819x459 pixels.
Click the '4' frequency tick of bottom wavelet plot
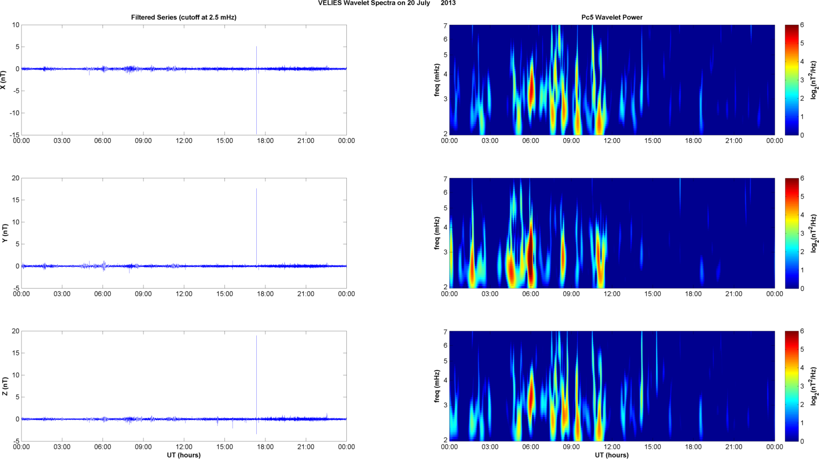pyautogui.click(x=446, y=381)
